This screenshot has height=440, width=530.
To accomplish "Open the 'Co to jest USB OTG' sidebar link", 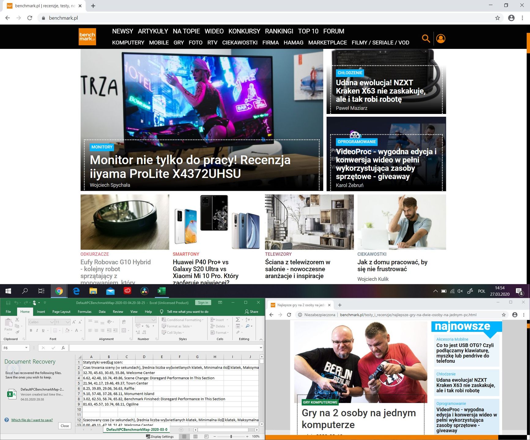I will (x=465, y=353).
